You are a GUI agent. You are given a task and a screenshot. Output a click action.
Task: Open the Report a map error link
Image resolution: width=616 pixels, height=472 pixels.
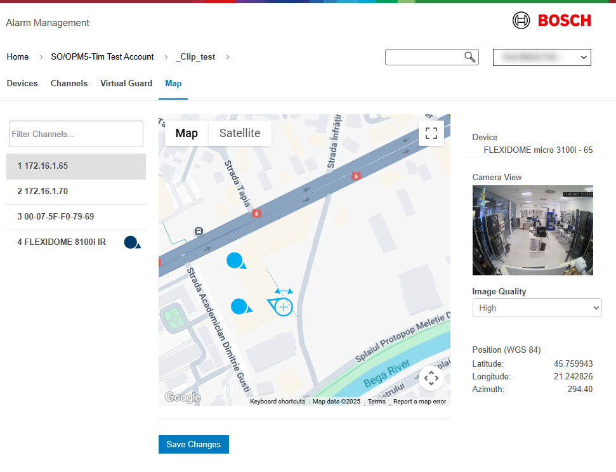(x=419, y=402)
